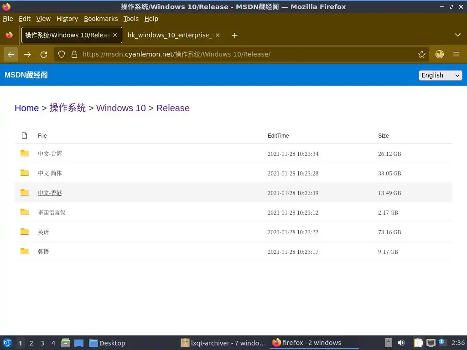Screen dimensions: 467x350
Task: Switch to virtual desktop 4
Action: 53,343
